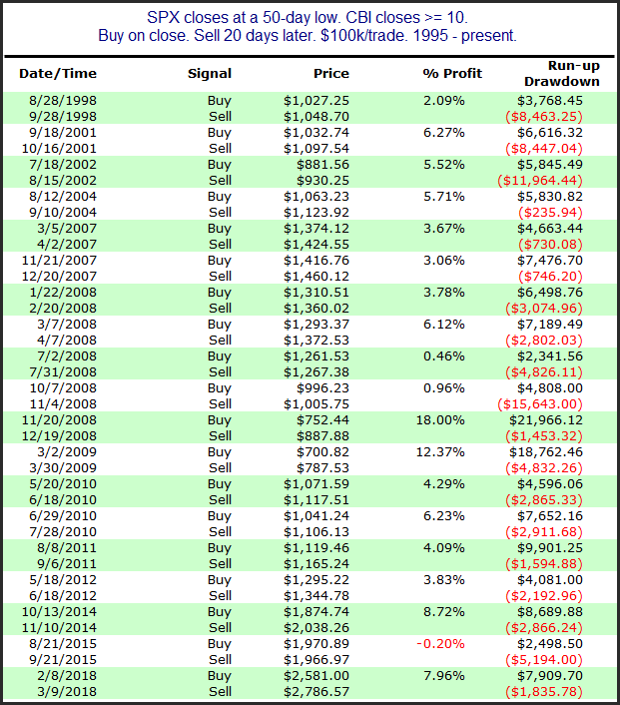The height and width of the screenshot is (705, 620).
Task: Select the 2/8/2018 buy row date
Action: 67,675
